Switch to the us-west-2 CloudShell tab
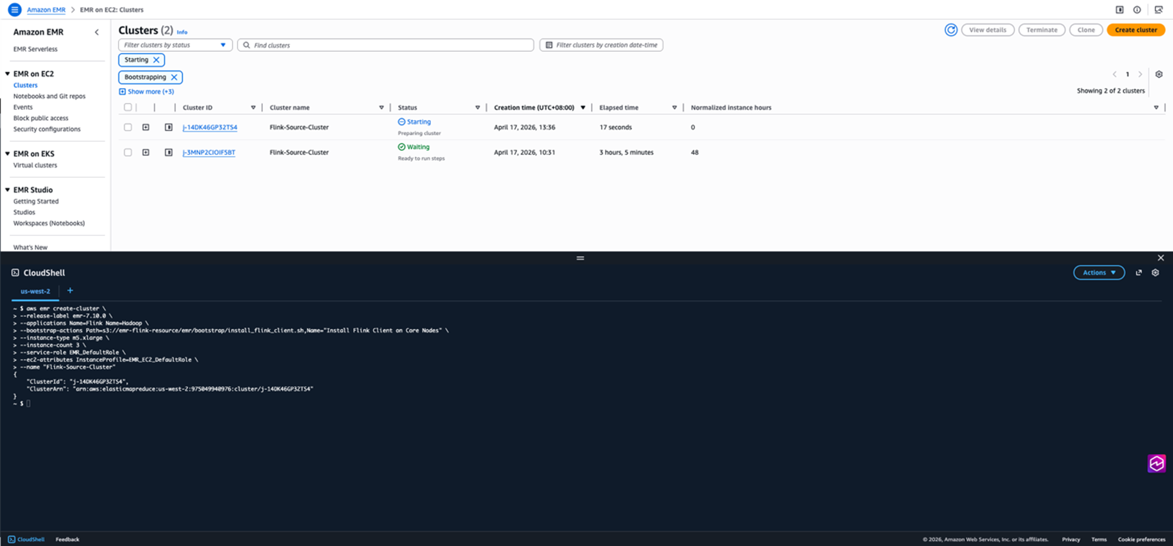 click(34, 291)
